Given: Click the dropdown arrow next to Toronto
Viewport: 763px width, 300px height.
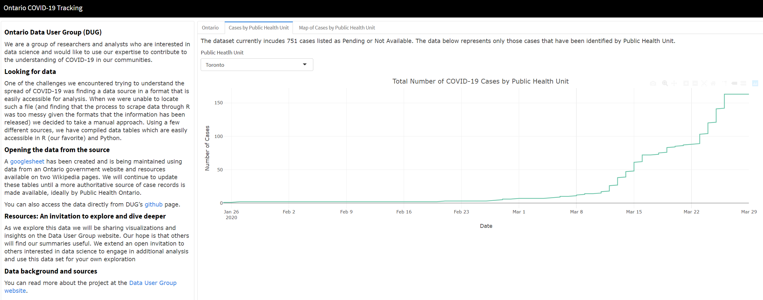Looking at the screenshot, I should (x=305, y=65).
